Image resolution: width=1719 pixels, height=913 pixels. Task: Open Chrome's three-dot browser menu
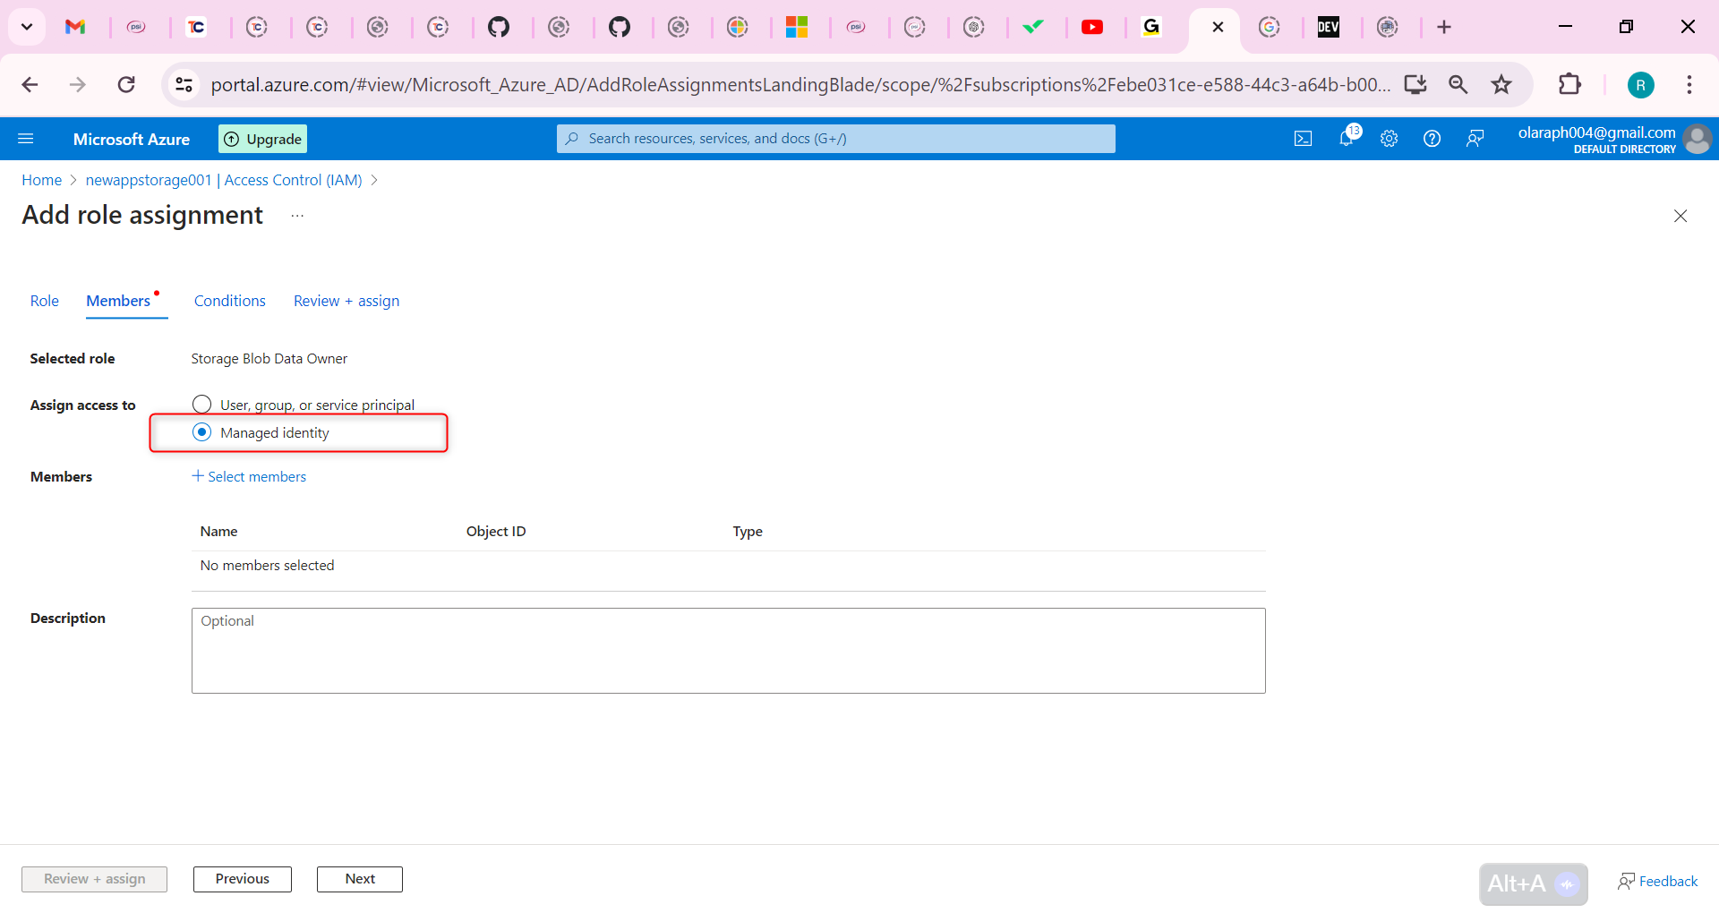[1689, 84]
